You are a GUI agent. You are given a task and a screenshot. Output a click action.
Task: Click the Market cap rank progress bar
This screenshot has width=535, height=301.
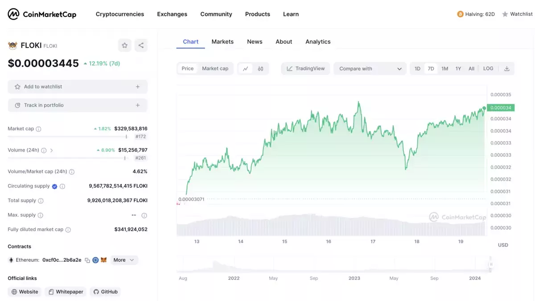68,136
